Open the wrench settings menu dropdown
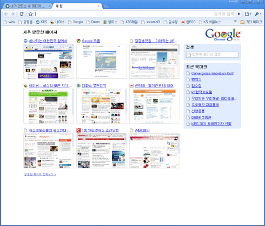265x226 pixels. click(258, 14)
